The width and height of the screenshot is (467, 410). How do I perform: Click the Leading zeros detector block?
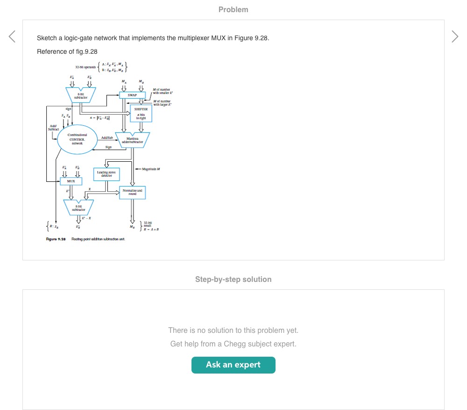click(106, 174)
